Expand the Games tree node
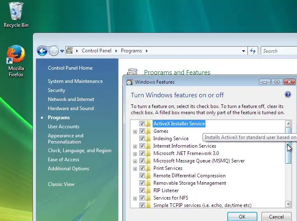The height and width of the screenshot is (221, 297). click(135, 132)
